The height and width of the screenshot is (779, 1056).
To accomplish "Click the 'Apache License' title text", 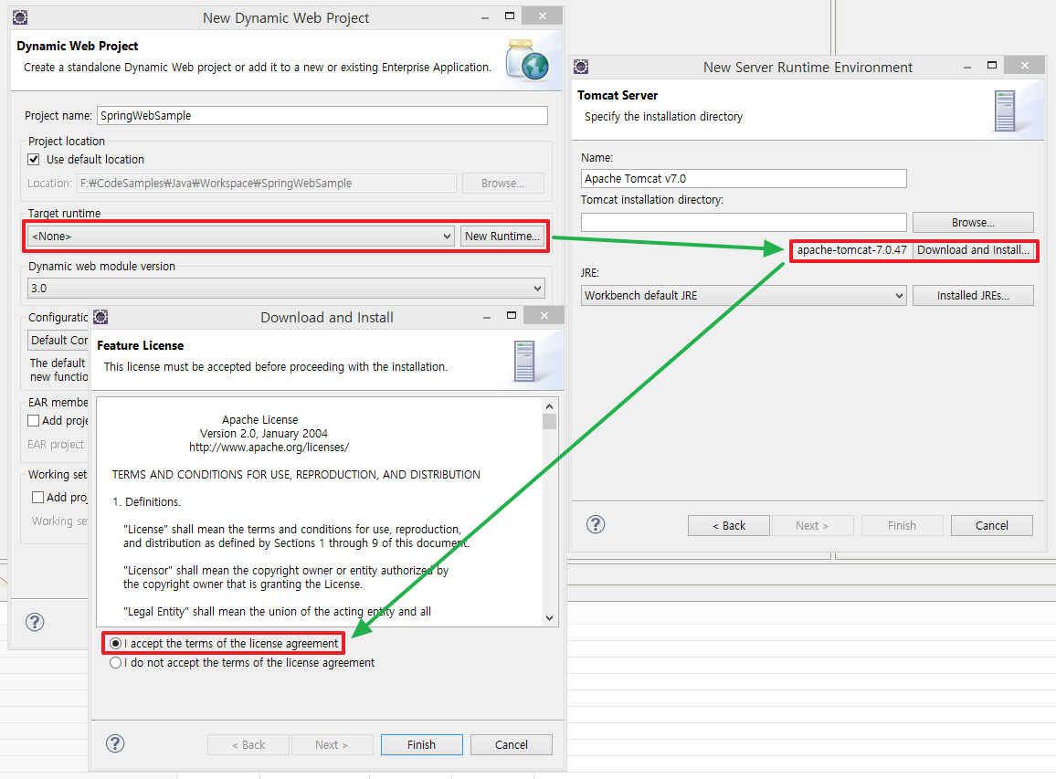I will coord(260,419).
